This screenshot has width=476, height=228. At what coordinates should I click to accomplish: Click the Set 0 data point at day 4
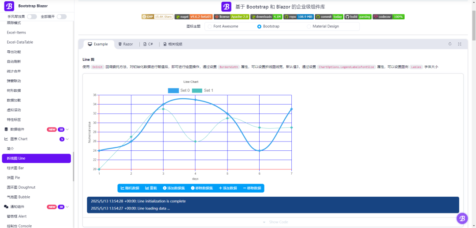click(x=196, y=100)
